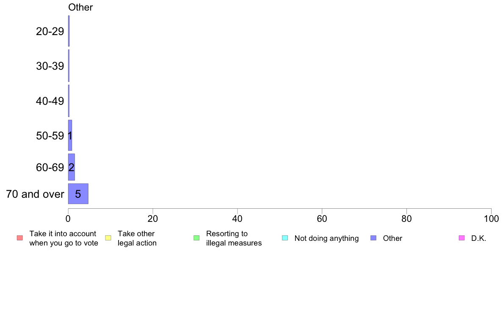Click the magenta 'D.K.' legend swatch

(462, 238)
